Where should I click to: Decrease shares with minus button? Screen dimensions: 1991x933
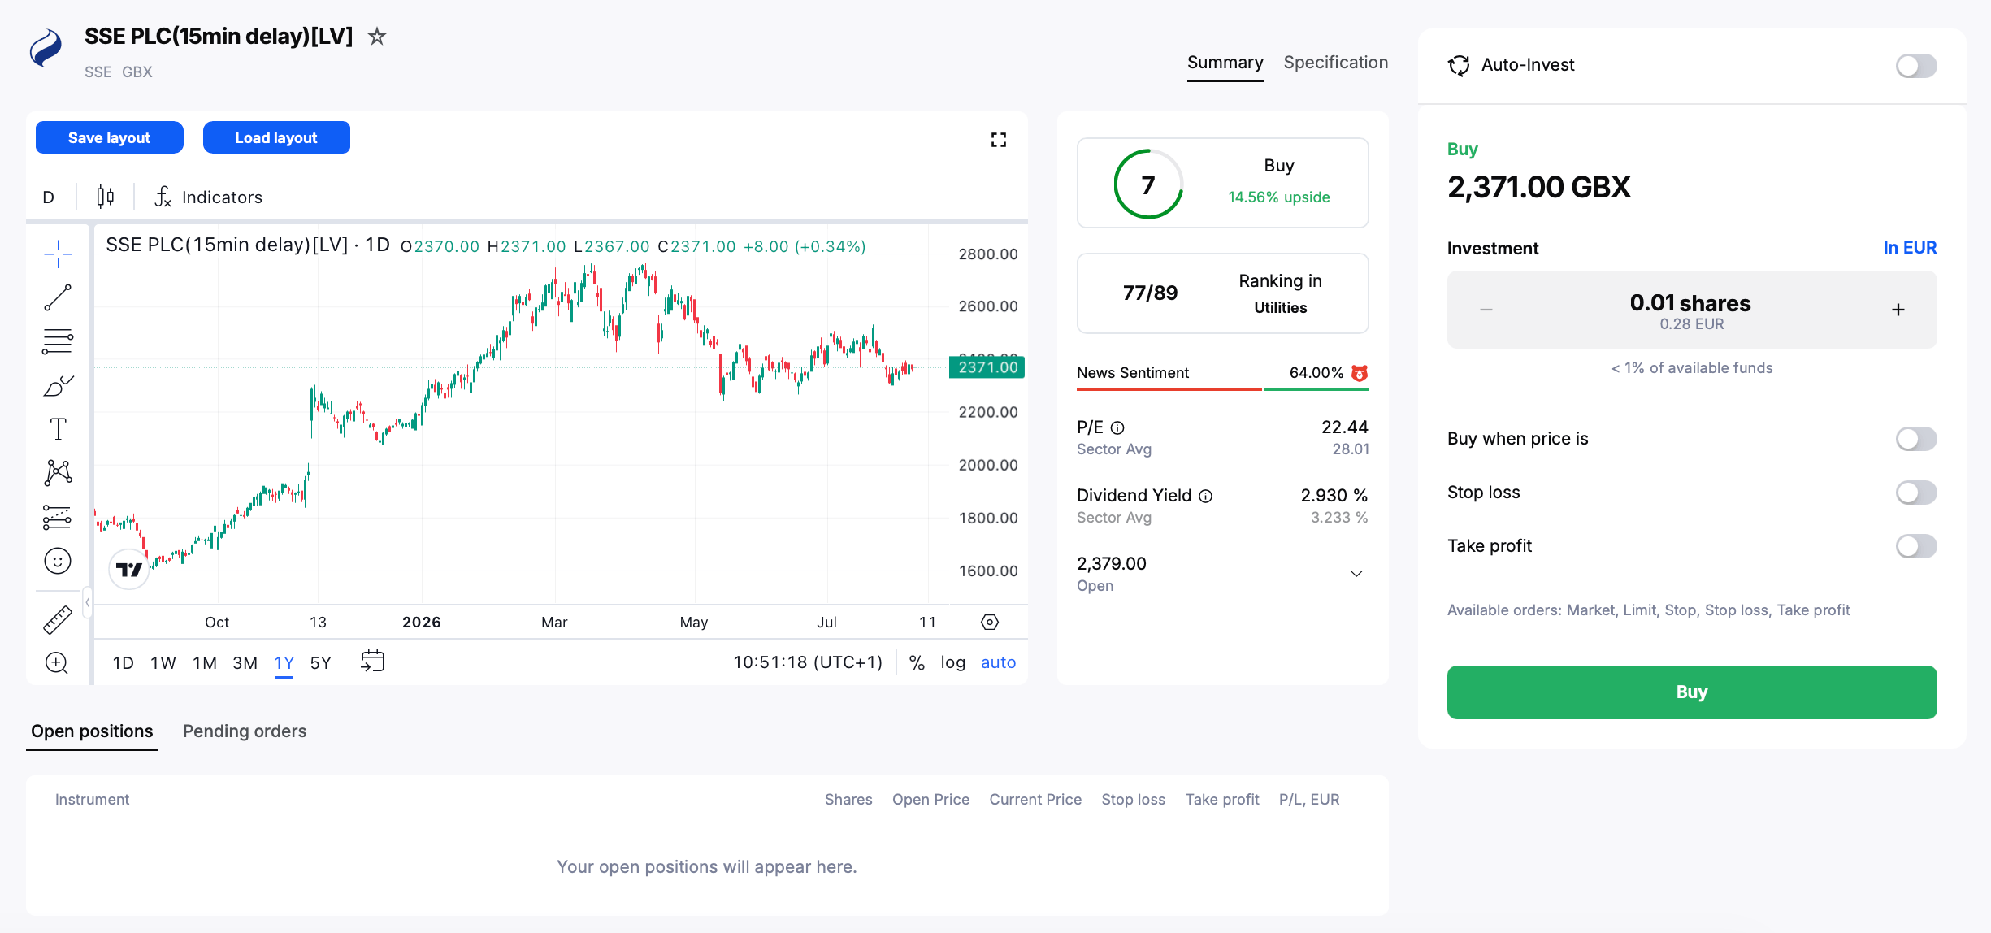(x=1486, y=310)
